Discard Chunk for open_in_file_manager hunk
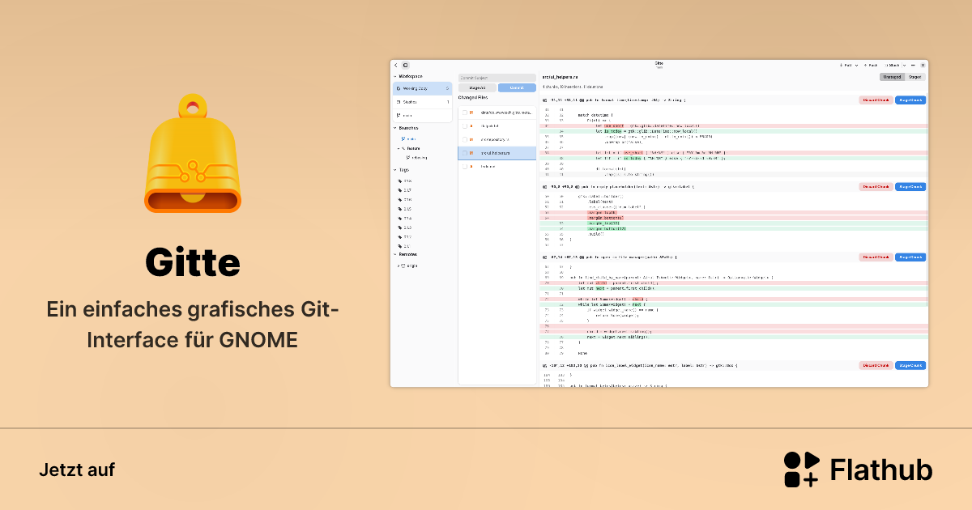Screen dimensions: 972x510 [876, 257]
